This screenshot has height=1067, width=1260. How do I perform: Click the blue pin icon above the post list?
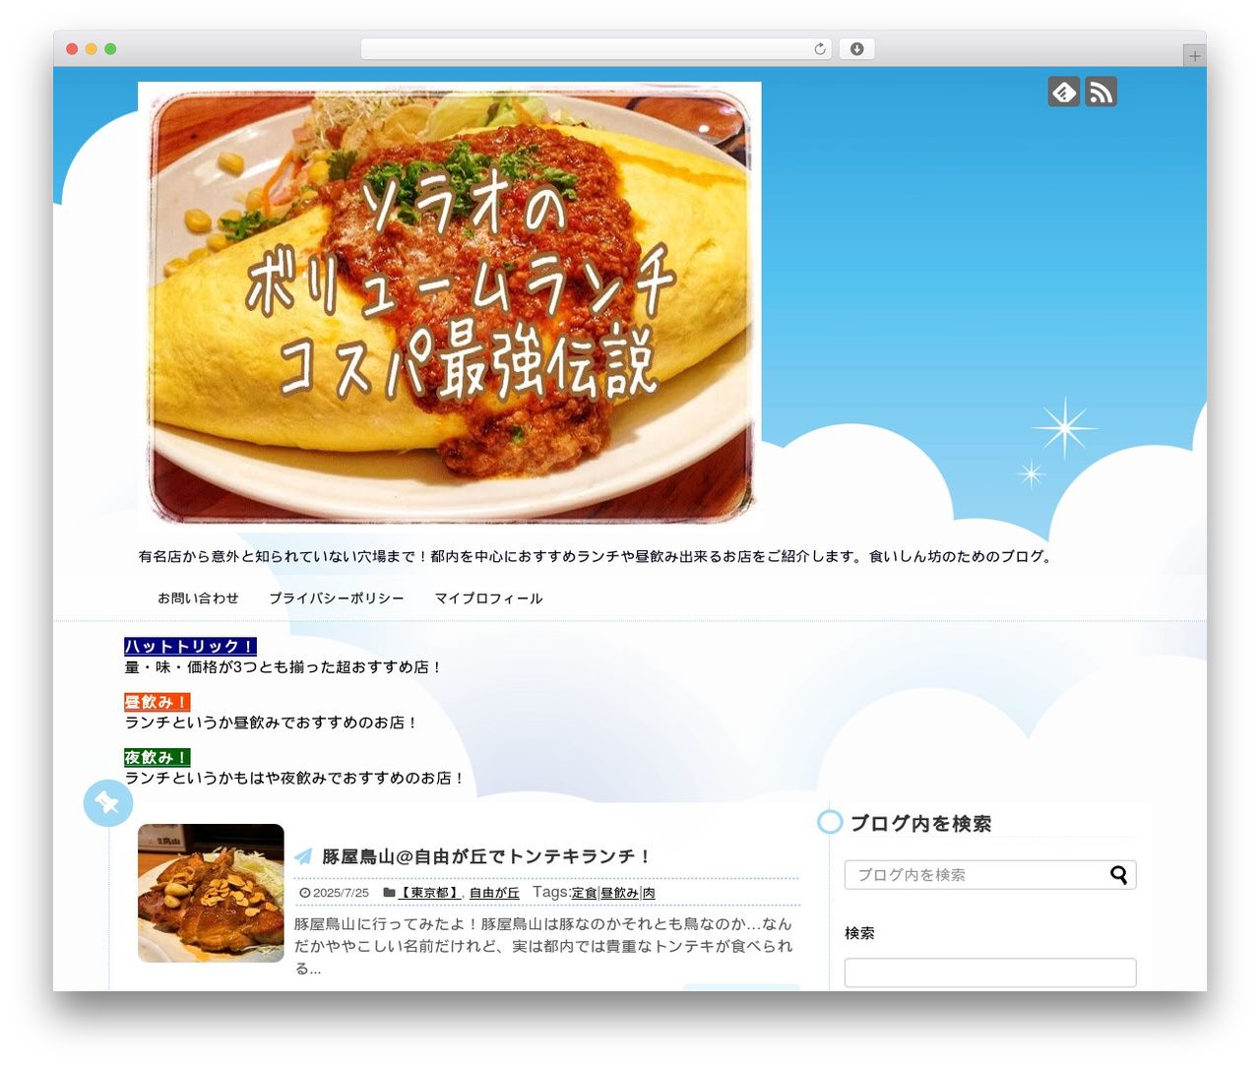point(108,803)
